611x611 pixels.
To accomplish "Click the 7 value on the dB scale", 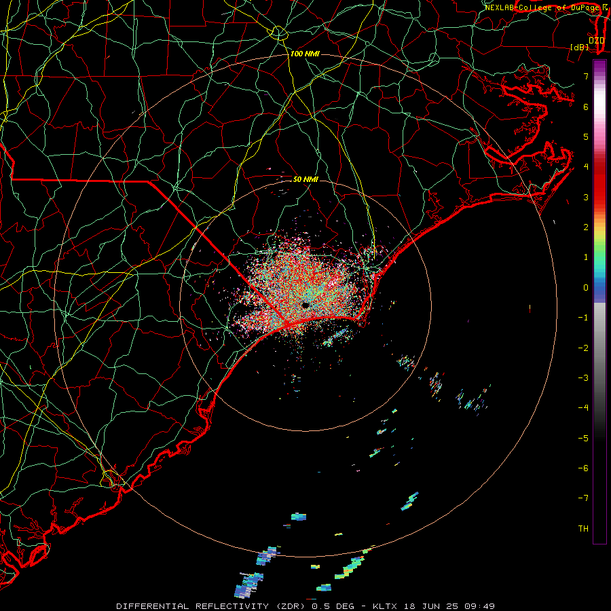I will [x=586, y=76].
